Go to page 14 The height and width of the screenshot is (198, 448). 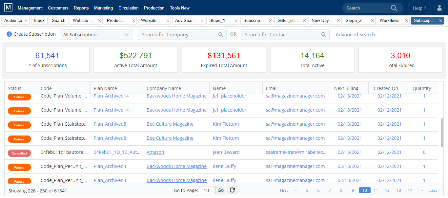pos(410,190)
